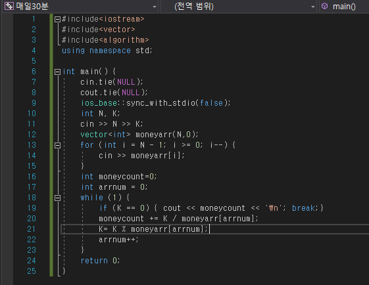
Task: Click the cin.tie(NULL); statement
Action: 112,82
